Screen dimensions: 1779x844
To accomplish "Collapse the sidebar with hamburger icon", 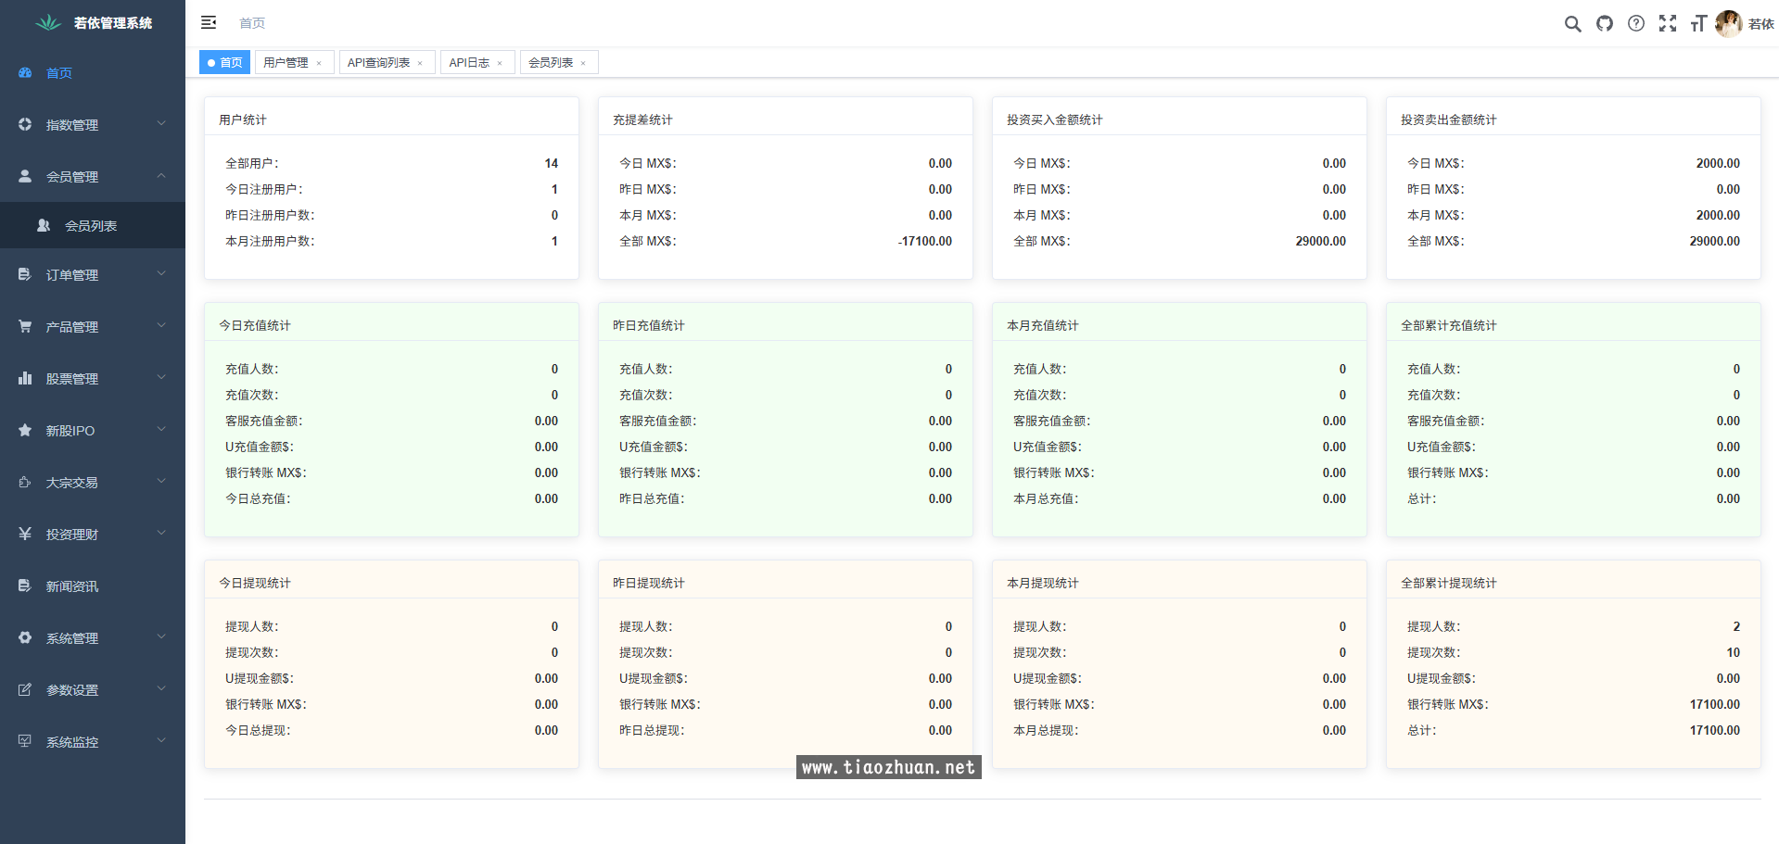I will click(209, 22).
